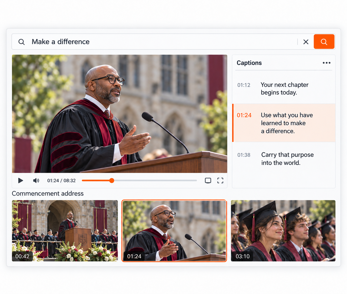Screen dimensions: 347x294
Task: Switch to theater mode view
Action: tap(208, 181)
